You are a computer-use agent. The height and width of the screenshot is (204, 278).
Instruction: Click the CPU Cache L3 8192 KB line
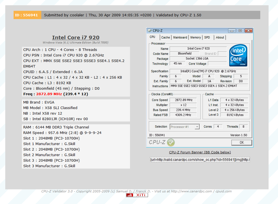[x=47, y=83]
